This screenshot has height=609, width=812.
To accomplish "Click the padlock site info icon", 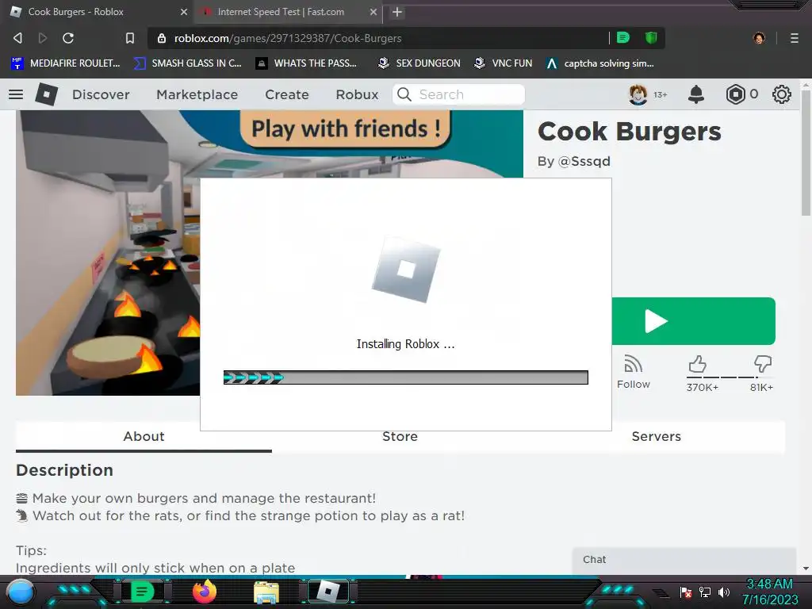I will point(162,38).
